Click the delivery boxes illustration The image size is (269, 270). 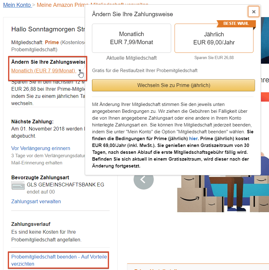click(223, 194)
